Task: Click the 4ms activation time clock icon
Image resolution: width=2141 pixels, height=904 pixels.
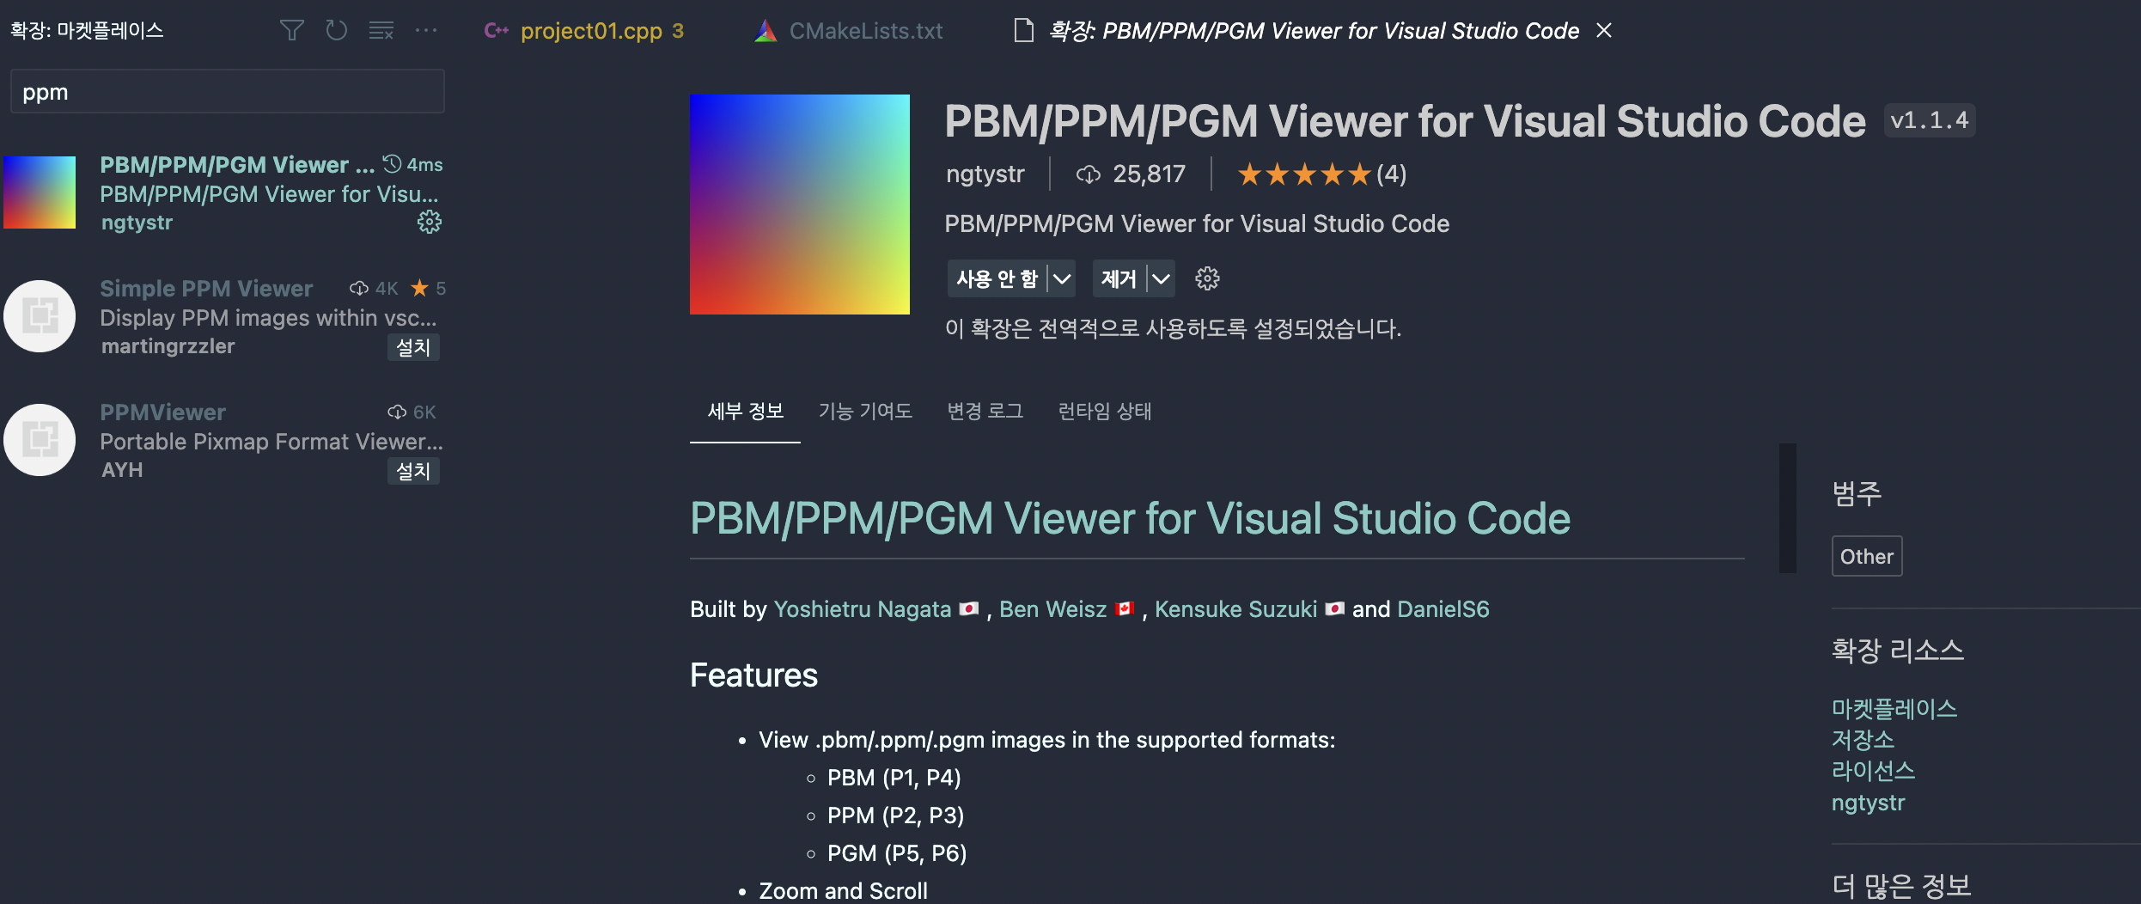Action: (392, 163)
